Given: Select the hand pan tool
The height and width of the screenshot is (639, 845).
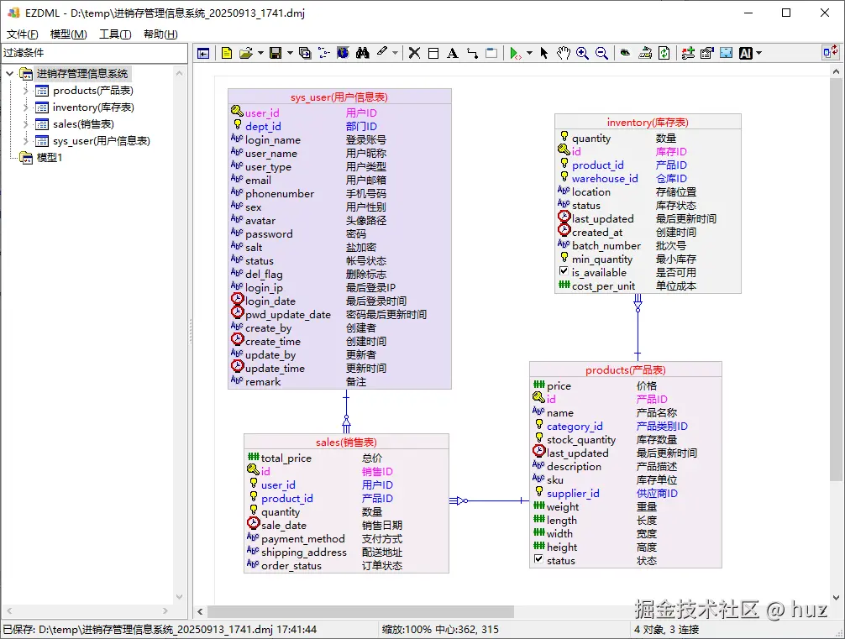Looking at the screenshot, I should click(x=563, y=53).
